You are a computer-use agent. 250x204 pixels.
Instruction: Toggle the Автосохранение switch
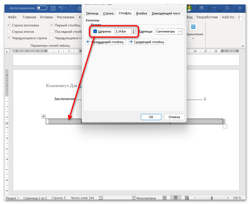click(42, 8)
